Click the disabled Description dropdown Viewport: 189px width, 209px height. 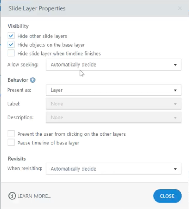click(113, 117)
